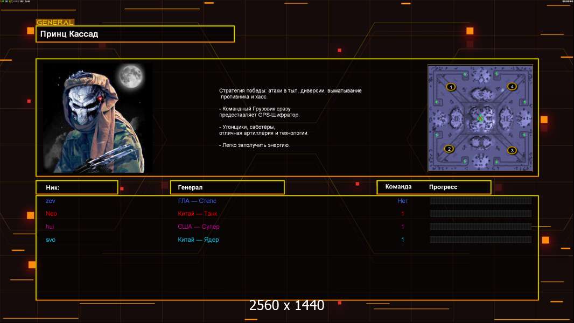Select player zov in the list
This screenshot has width=574, height=323.
[51, 201]
